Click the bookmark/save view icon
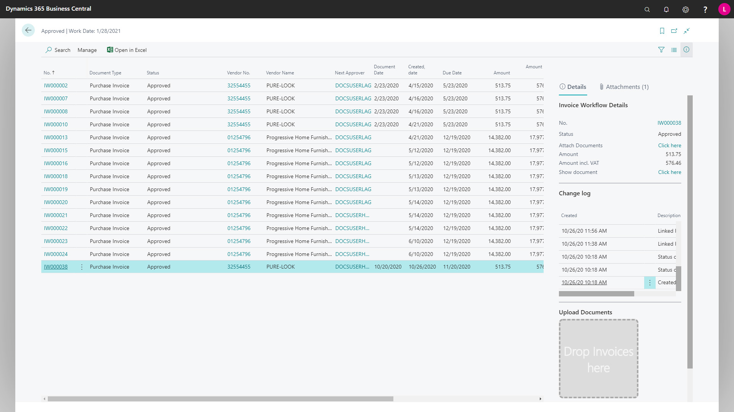This screenshot has width=734, height=412. pos(662,31)
